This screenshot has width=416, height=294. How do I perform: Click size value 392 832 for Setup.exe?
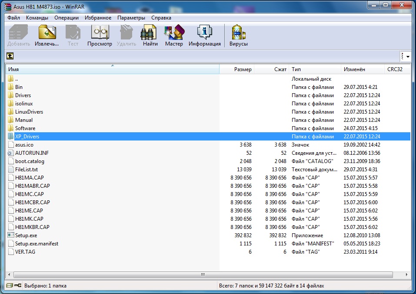click(243, 235)
